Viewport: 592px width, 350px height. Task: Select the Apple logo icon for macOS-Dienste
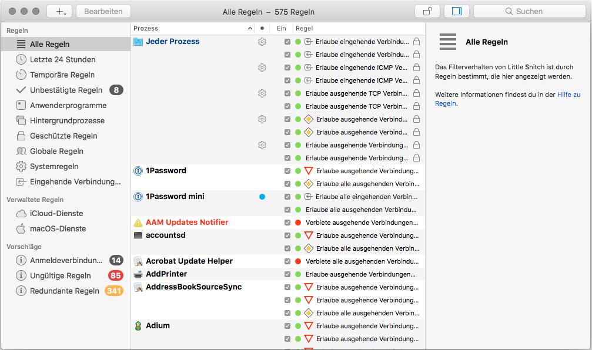click(x=21, y=228)
